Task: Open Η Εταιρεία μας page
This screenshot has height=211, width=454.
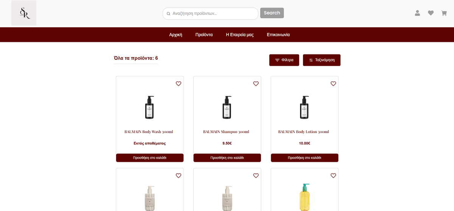Action: coord(239,35)
